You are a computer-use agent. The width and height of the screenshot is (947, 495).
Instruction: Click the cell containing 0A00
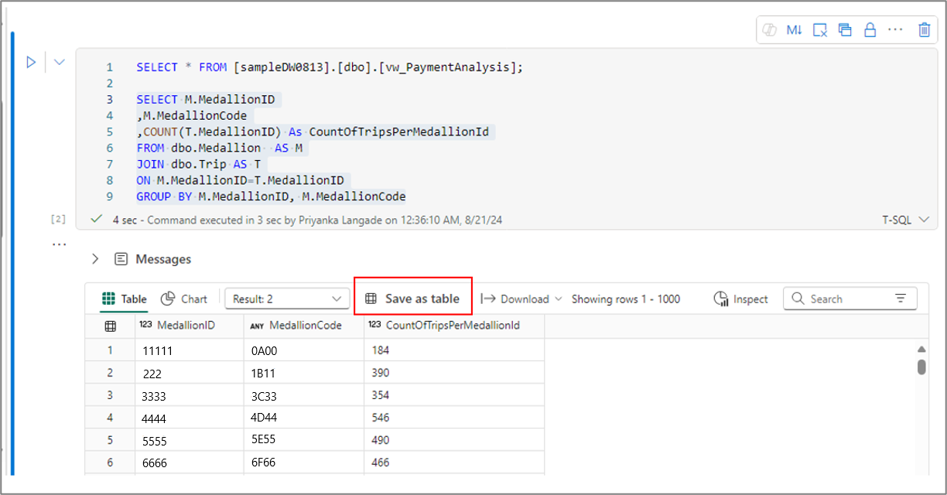[x=303, y=350]
